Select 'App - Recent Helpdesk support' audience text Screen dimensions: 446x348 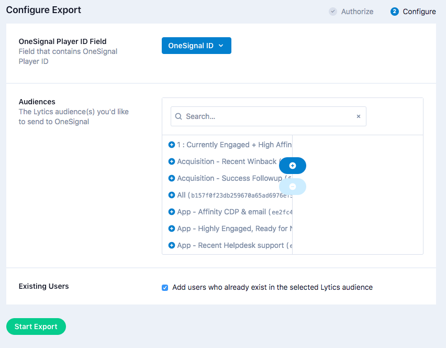tap(235, 245)
